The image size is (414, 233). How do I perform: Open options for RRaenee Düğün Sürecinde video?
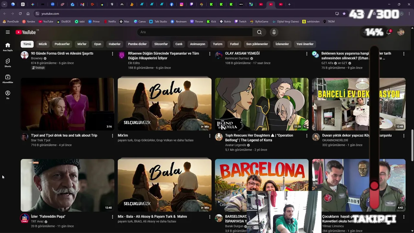coord(210,54)
